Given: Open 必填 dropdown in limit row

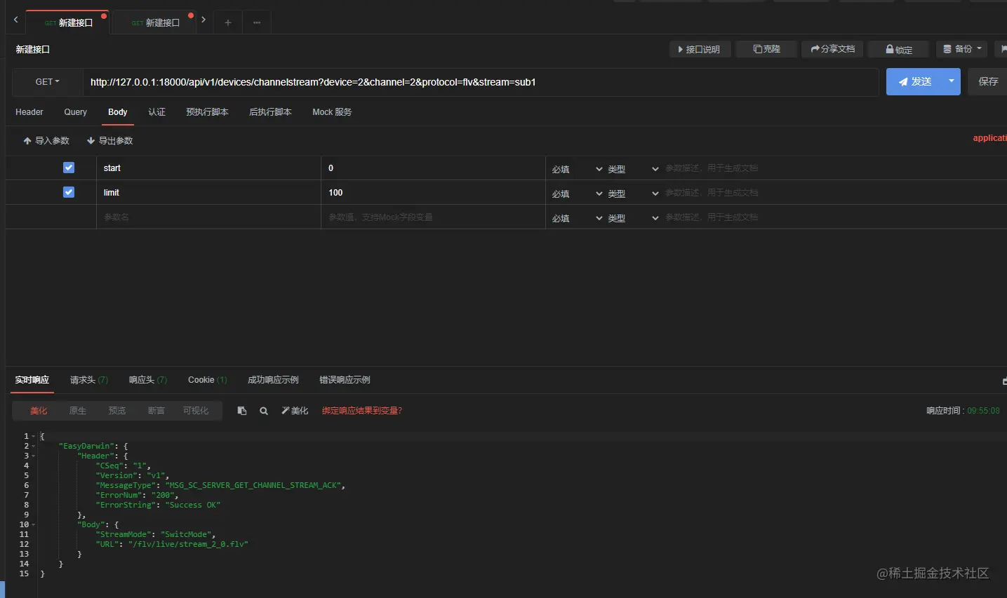Looking at the screenshot, I should click(577, 193).
